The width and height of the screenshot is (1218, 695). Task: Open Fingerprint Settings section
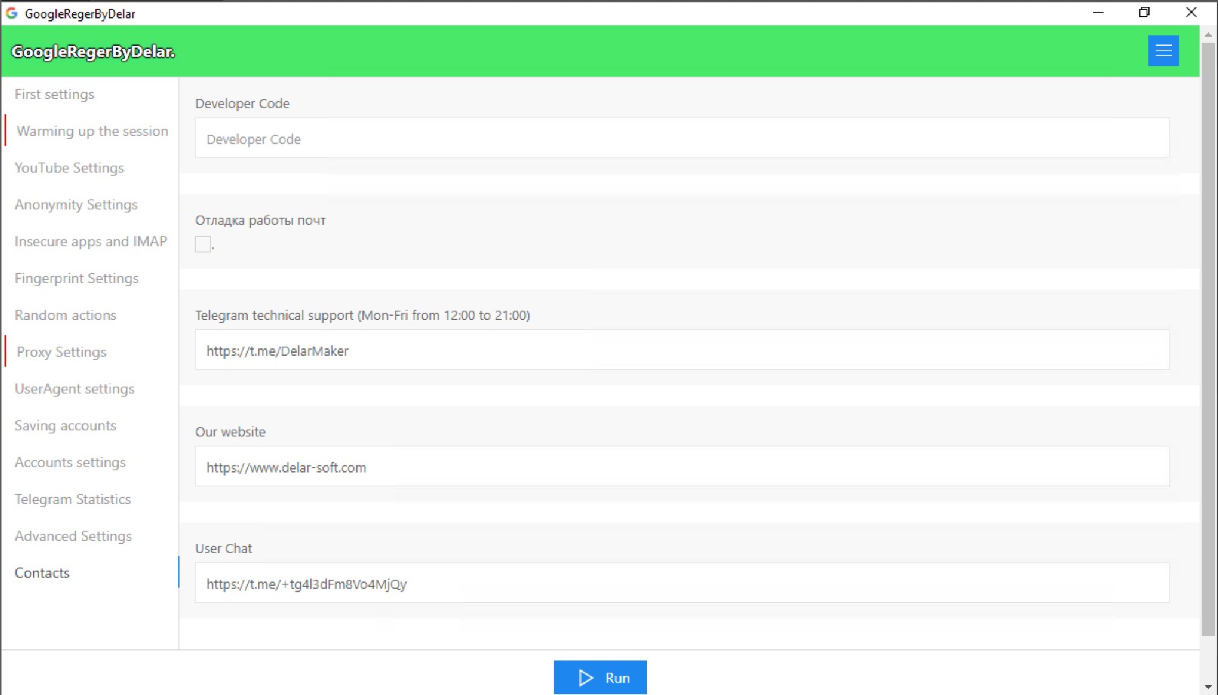[77, 278]
